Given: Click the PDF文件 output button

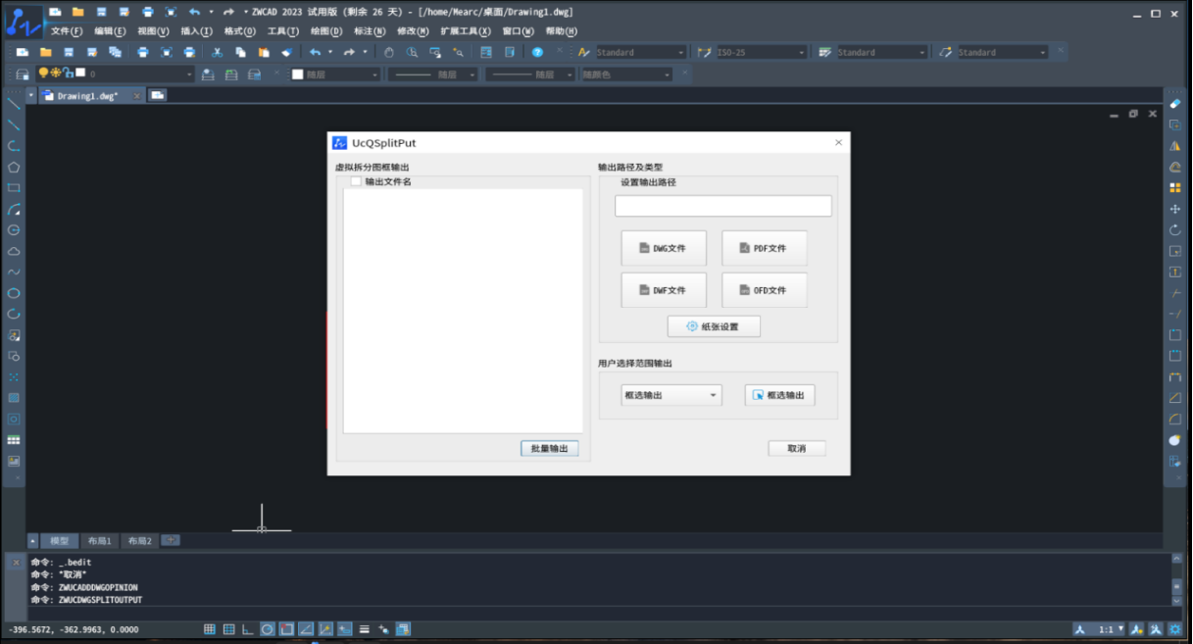Looking at the screenshot, I should [765, 248].
